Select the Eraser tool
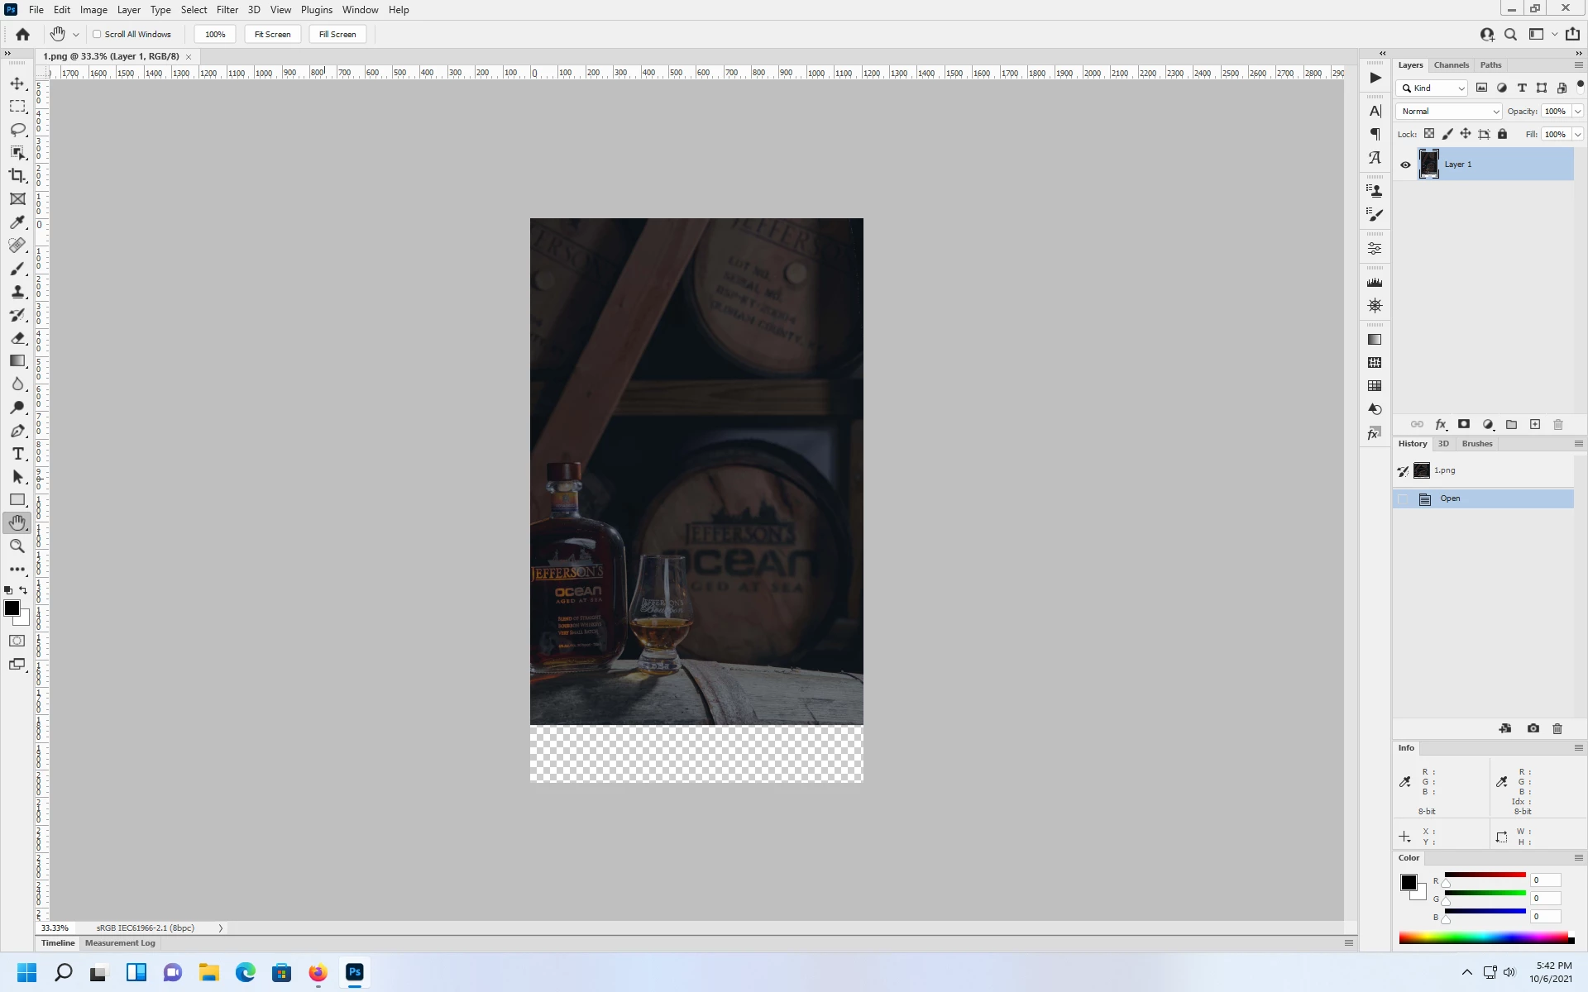 click(x=17, y=338)
